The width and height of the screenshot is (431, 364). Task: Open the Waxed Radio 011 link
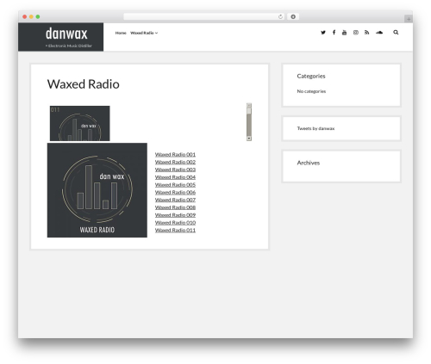pos(175,231)
